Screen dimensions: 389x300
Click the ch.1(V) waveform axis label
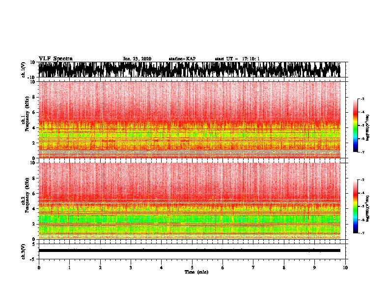(24, 70)
